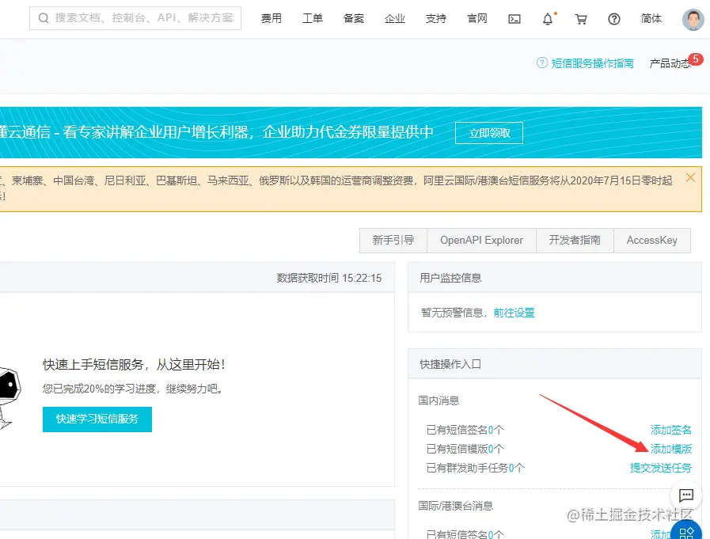Click 快速学习短信服务 button
Image resolution: width=710 pixels, height=539 pixels.
click(x=97, y=419)
